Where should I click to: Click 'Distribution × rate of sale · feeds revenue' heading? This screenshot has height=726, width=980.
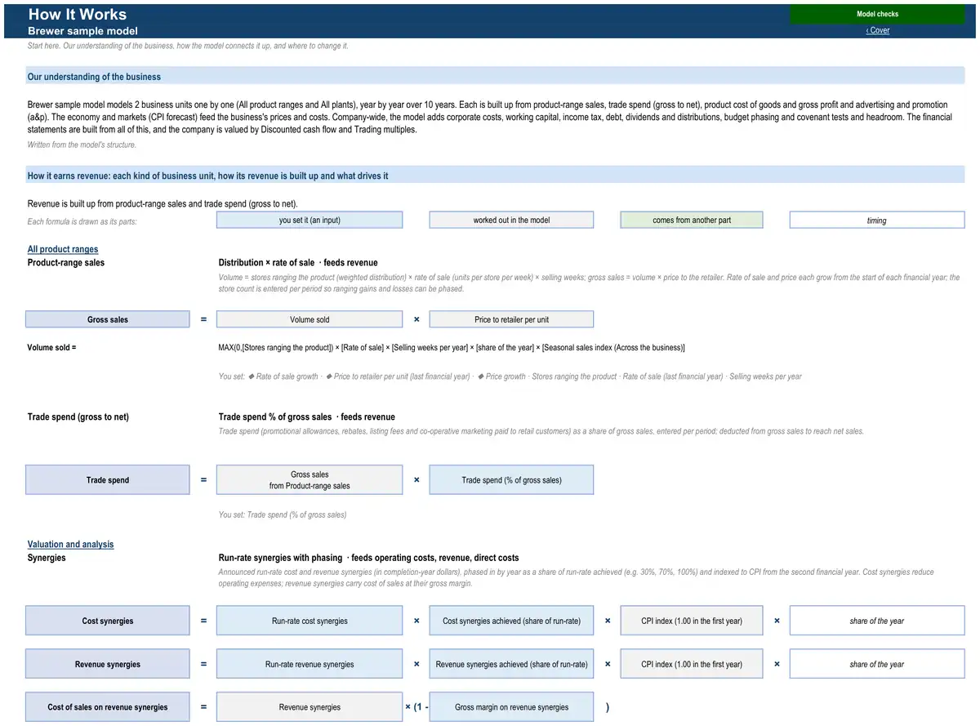click(x=298, y=262)
